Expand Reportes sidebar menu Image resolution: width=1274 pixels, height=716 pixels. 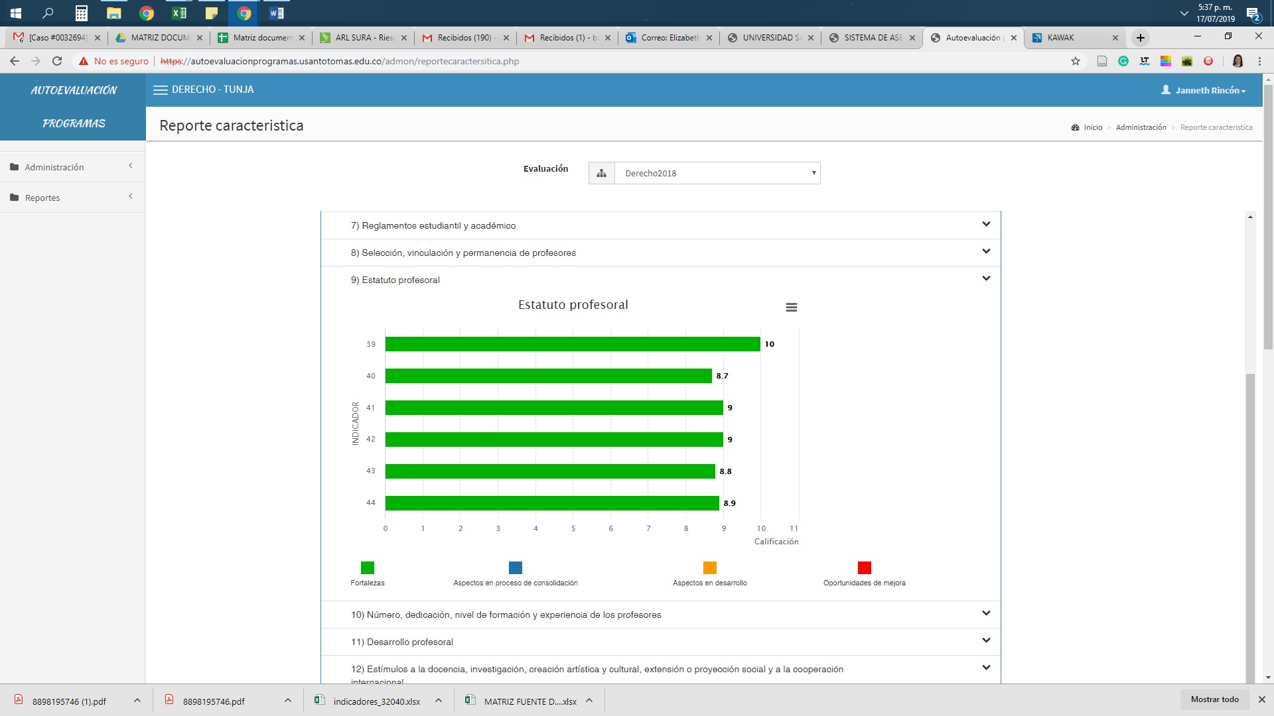point(72,198)
